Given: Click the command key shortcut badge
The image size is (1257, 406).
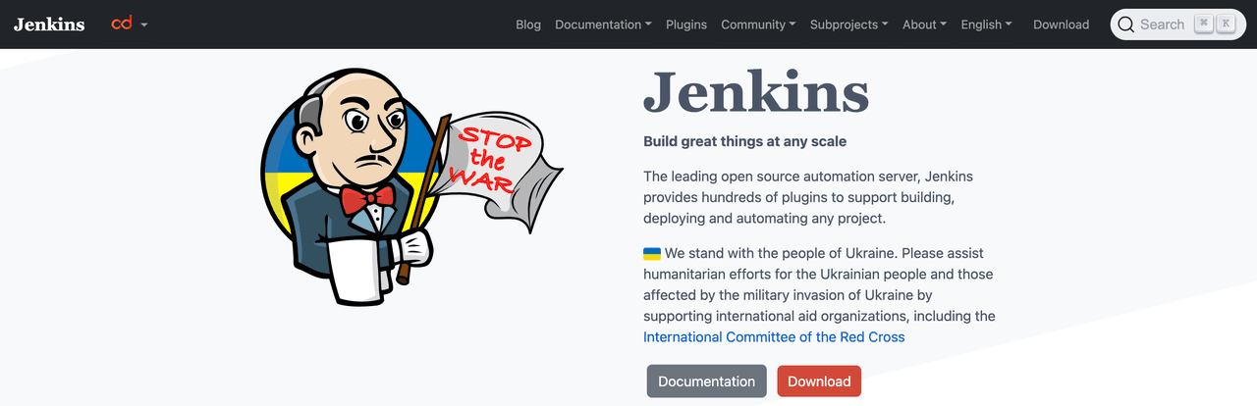Looking at the screenshot, I should (x=1204, y=25).
